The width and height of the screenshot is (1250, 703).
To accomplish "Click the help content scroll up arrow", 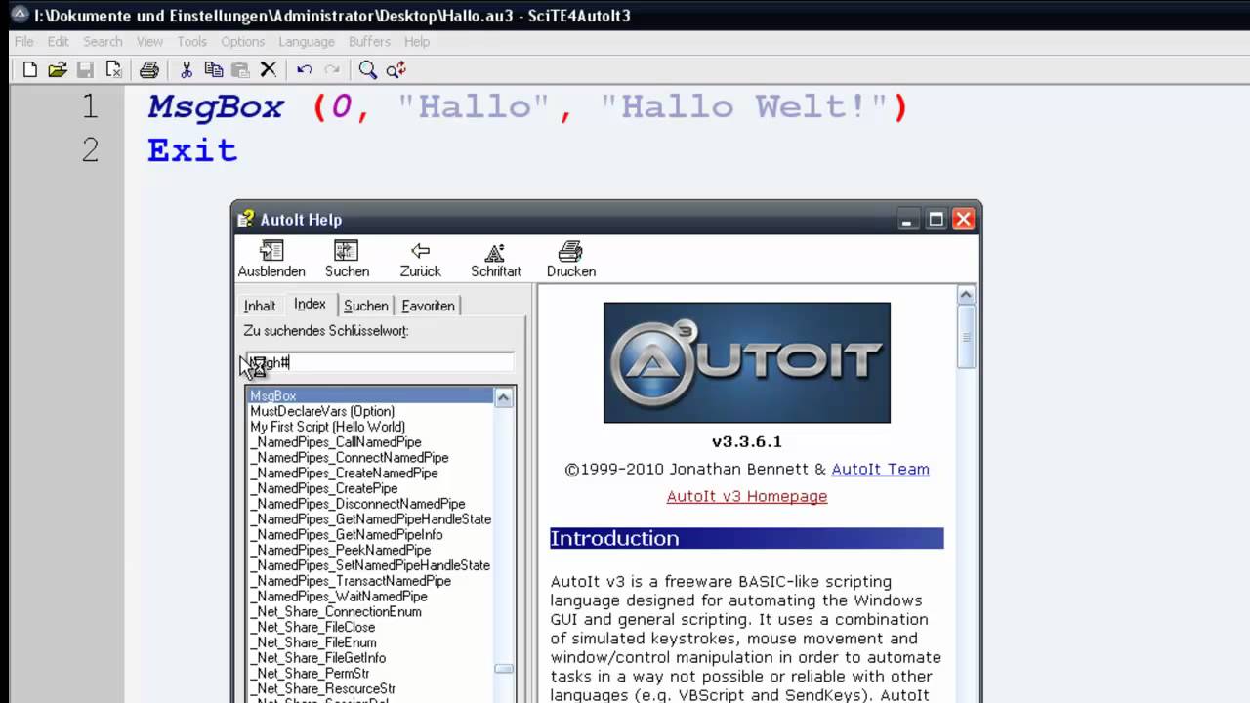I will click(966, 295).
